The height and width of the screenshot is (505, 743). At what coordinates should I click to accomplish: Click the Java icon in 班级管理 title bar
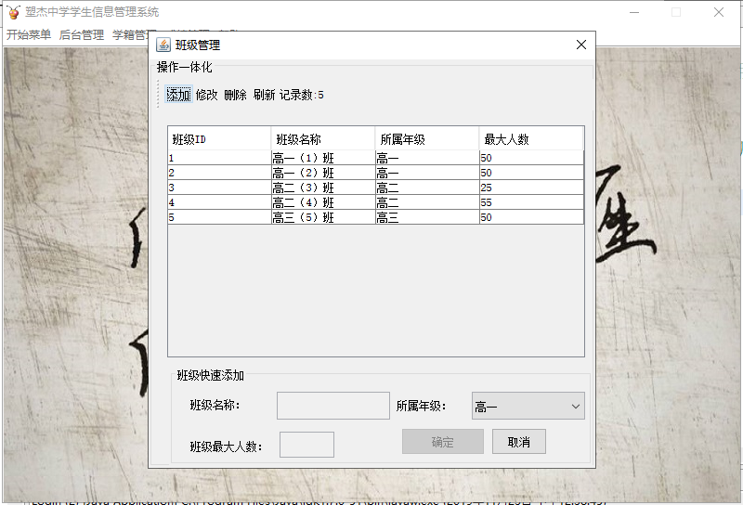[163, 45]
